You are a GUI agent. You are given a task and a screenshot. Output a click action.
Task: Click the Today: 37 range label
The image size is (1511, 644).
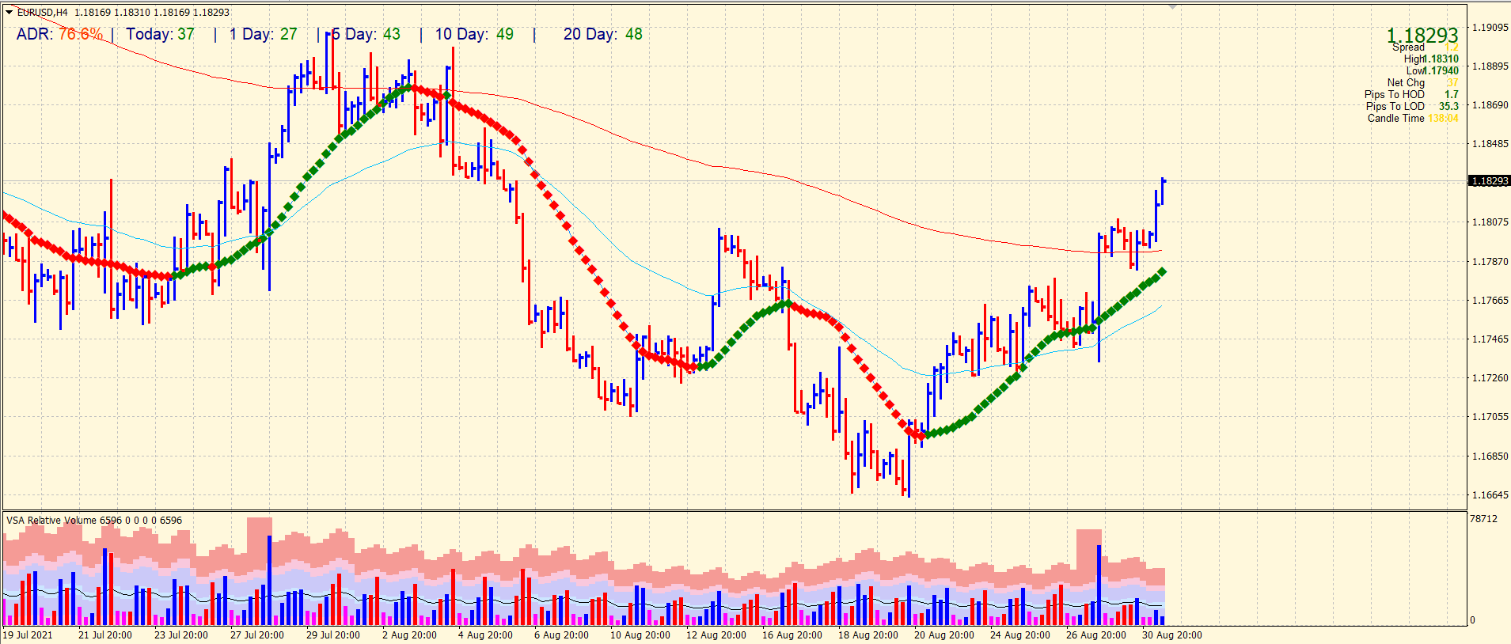[x=160, y=34]
